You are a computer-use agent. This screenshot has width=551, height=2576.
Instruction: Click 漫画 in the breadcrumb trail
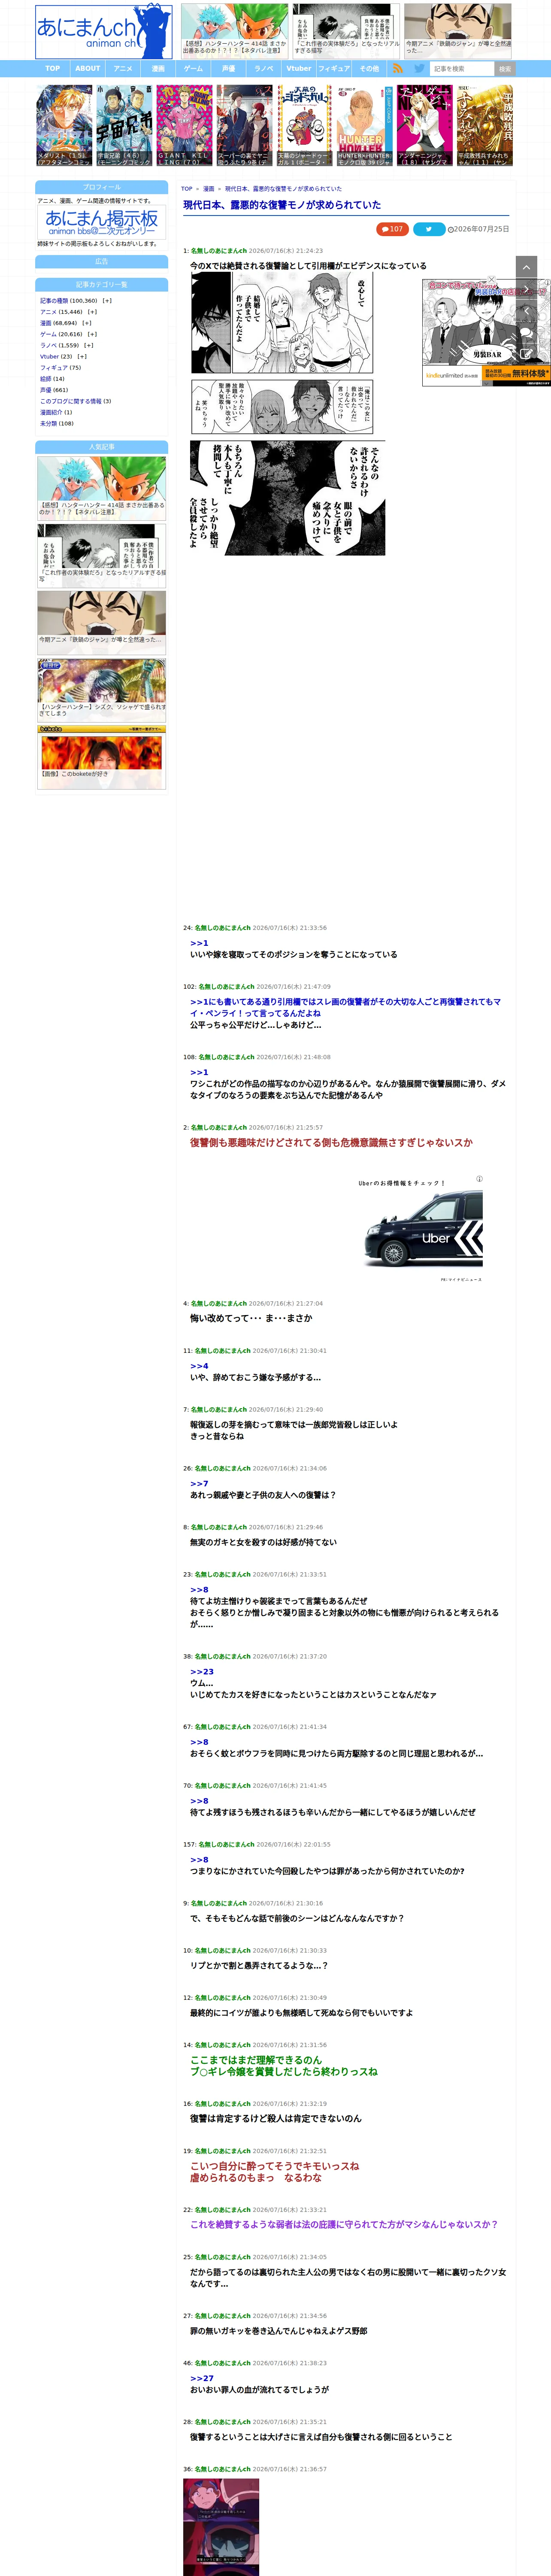(x=209, y=189)
